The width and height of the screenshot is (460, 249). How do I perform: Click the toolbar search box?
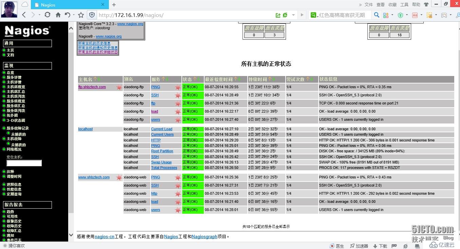(x=342, y=15)
